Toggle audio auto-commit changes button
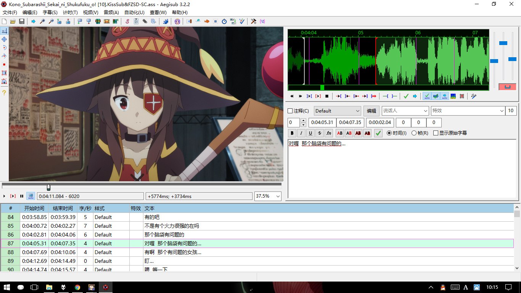Image resolution: width=521 pixels, height=293 pixels. pos(427,96)
